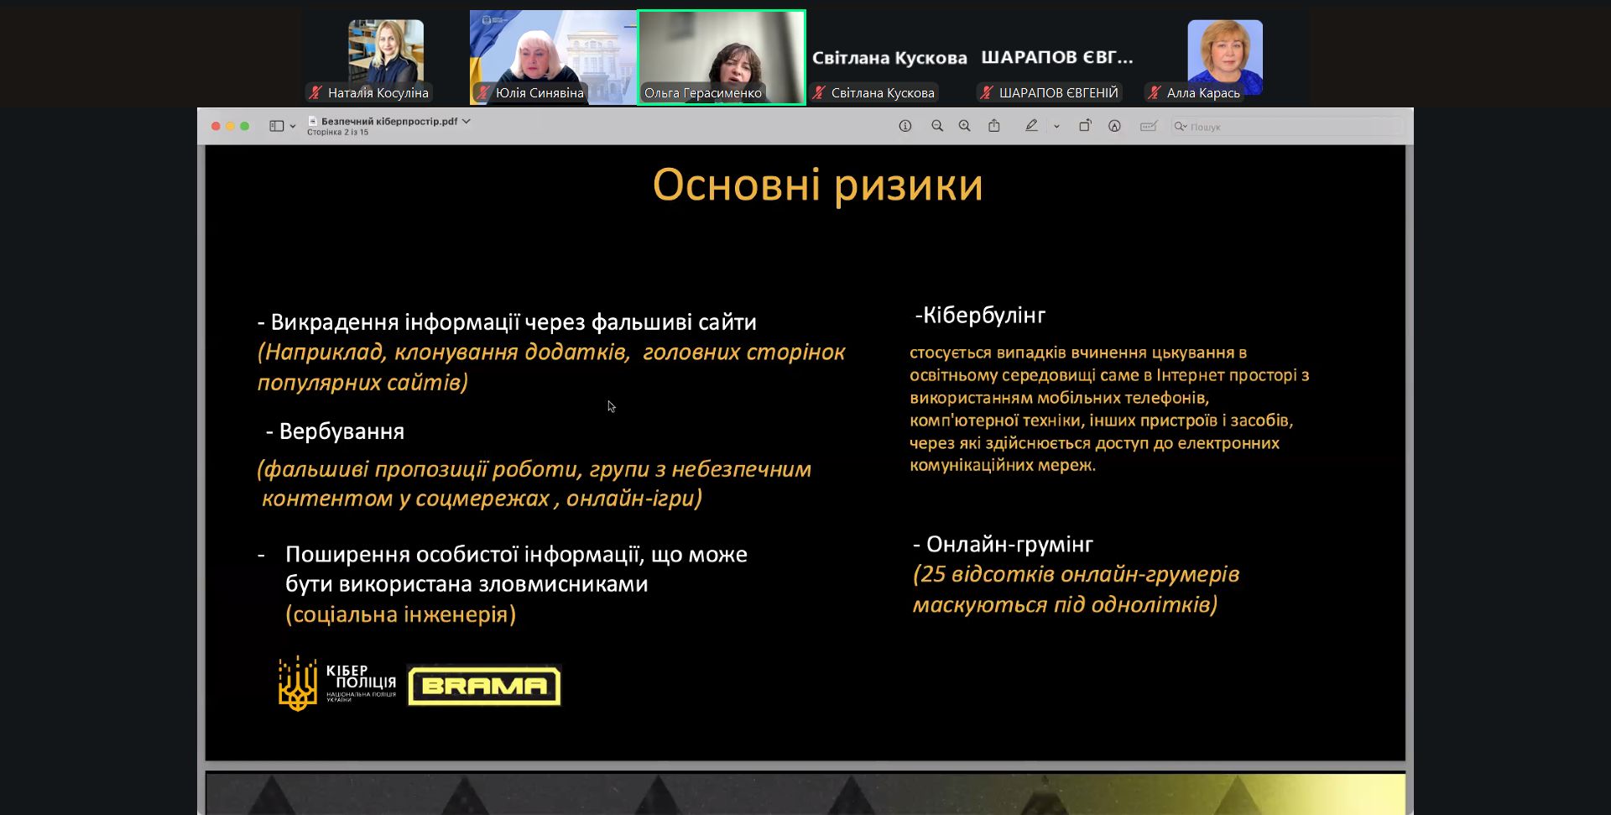The height and width of the screenshot is (815, 1611).
Task: Expand the highlight color options arrow
Action: tap(1056, 127)
